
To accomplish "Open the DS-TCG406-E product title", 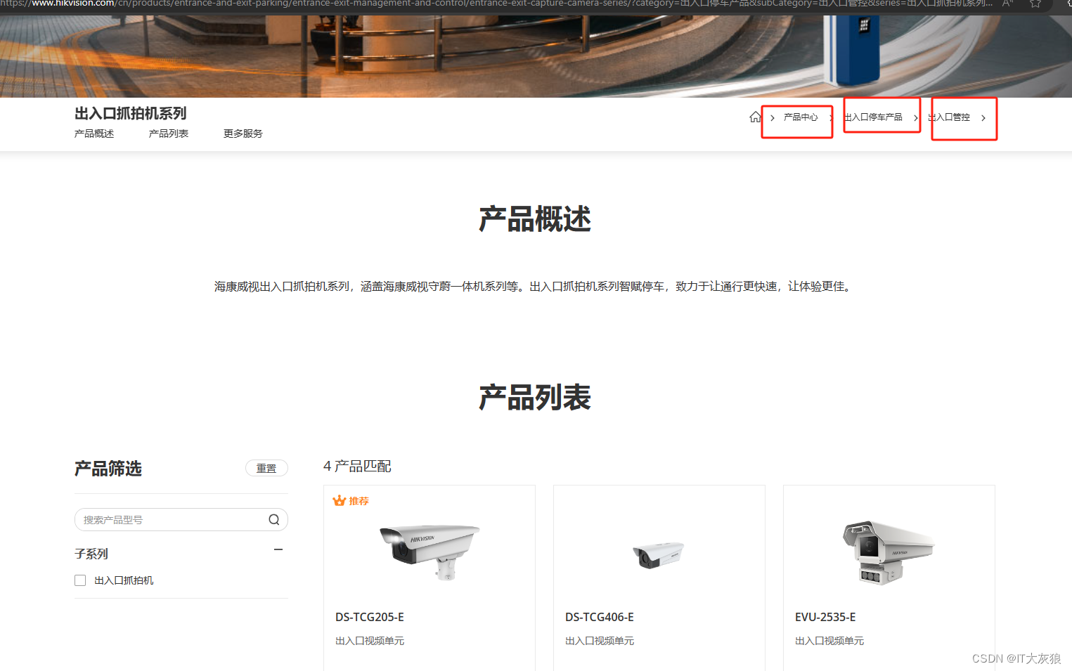I will pos(600,617).
